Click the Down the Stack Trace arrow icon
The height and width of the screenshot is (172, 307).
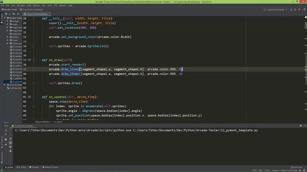pos(11,135)
